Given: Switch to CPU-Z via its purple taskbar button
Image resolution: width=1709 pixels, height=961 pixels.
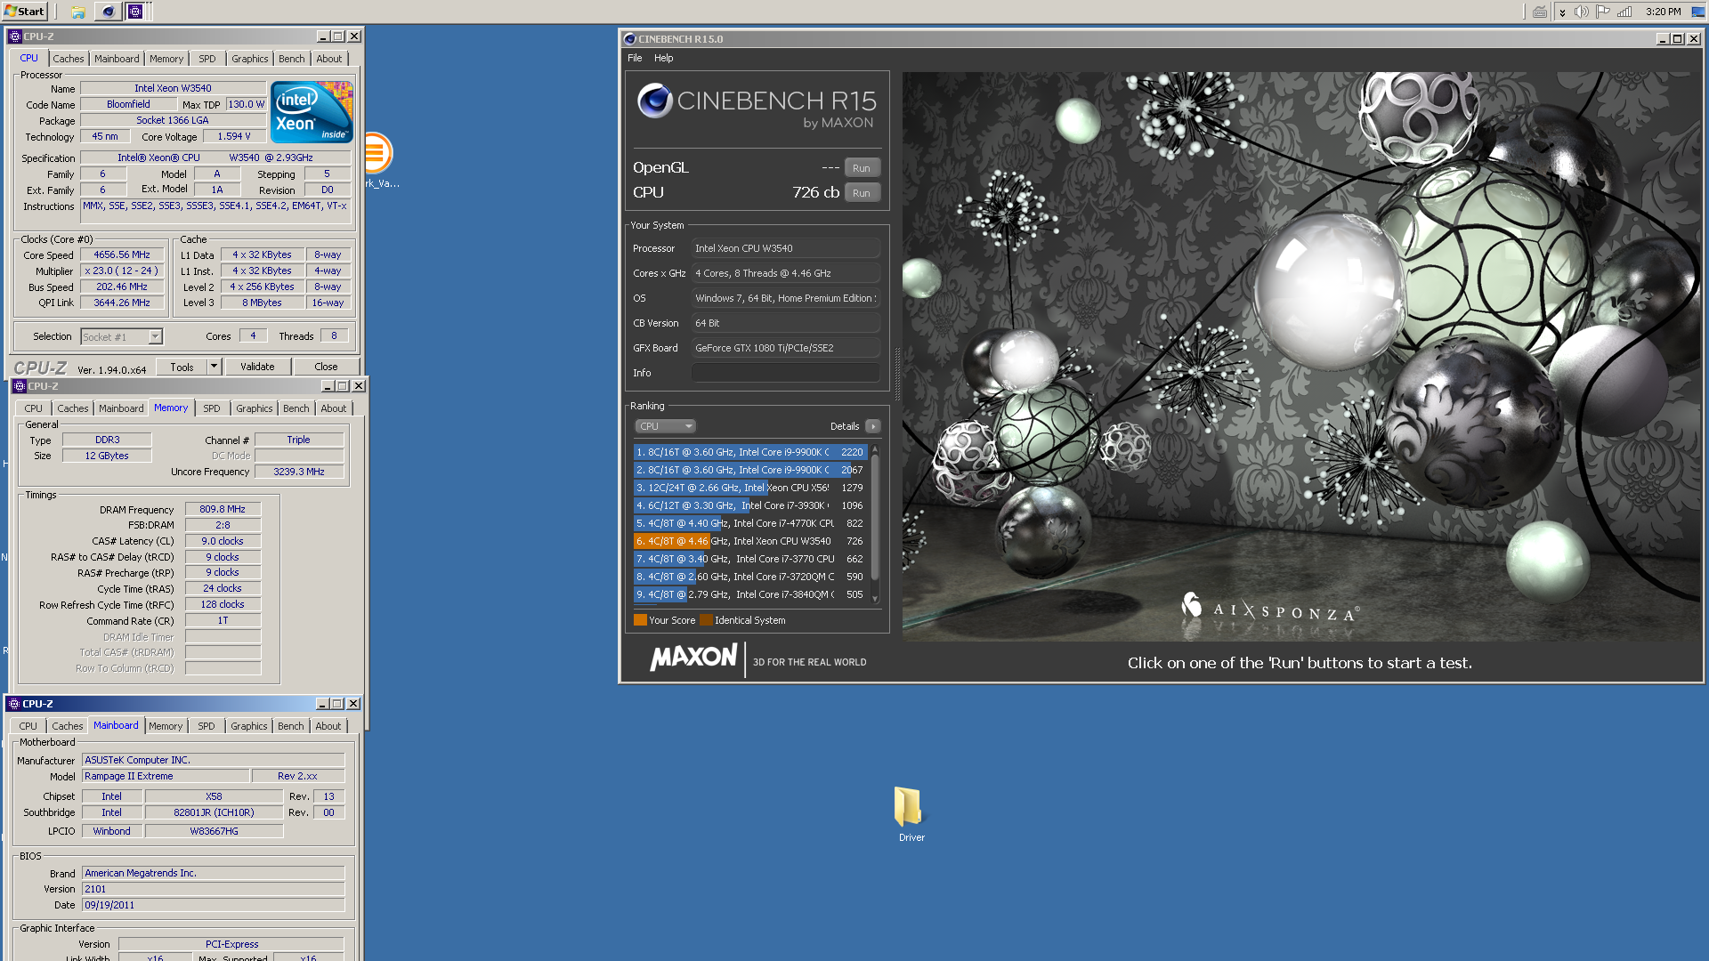Looking at the screenshot, I should (x=135, y=12).
